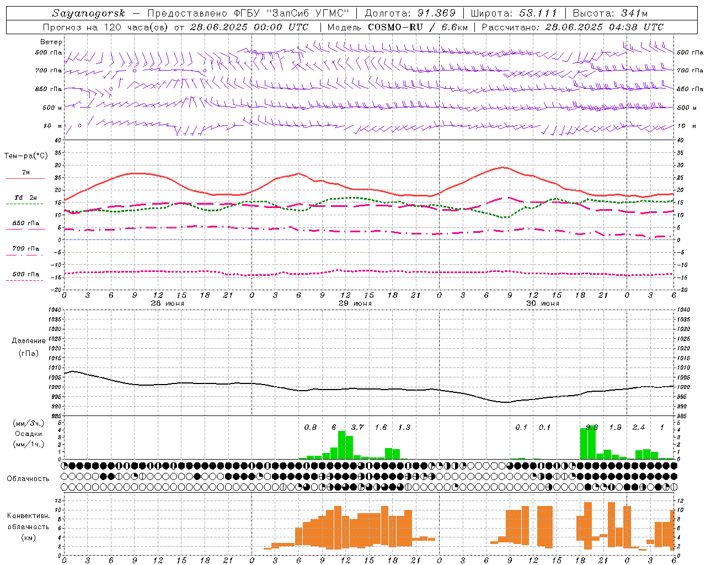Select the (мм/1ч.) precipitation unit label

(29, 444)
